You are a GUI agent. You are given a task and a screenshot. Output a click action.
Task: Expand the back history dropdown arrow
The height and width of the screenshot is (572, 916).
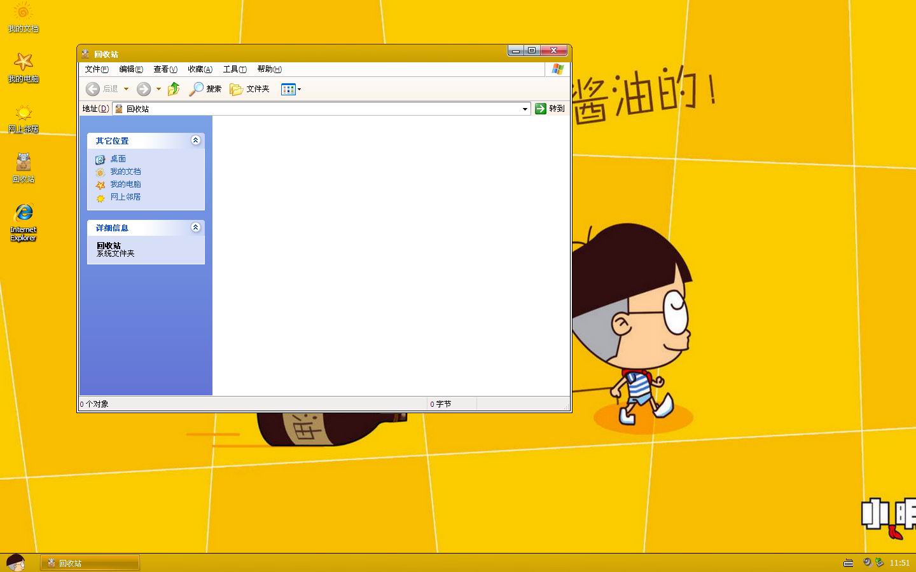point(126,89)
